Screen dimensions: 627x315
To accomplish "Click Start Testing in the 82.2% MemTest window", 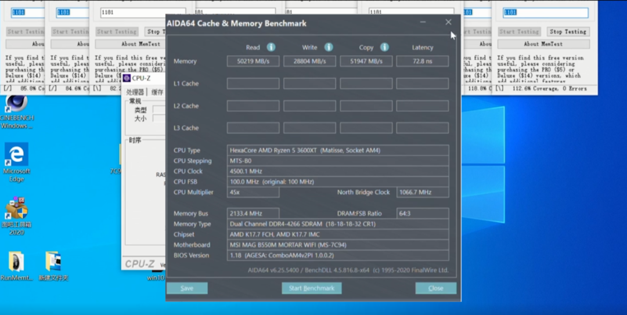I will pyautogui.click(x=117, y=31).
